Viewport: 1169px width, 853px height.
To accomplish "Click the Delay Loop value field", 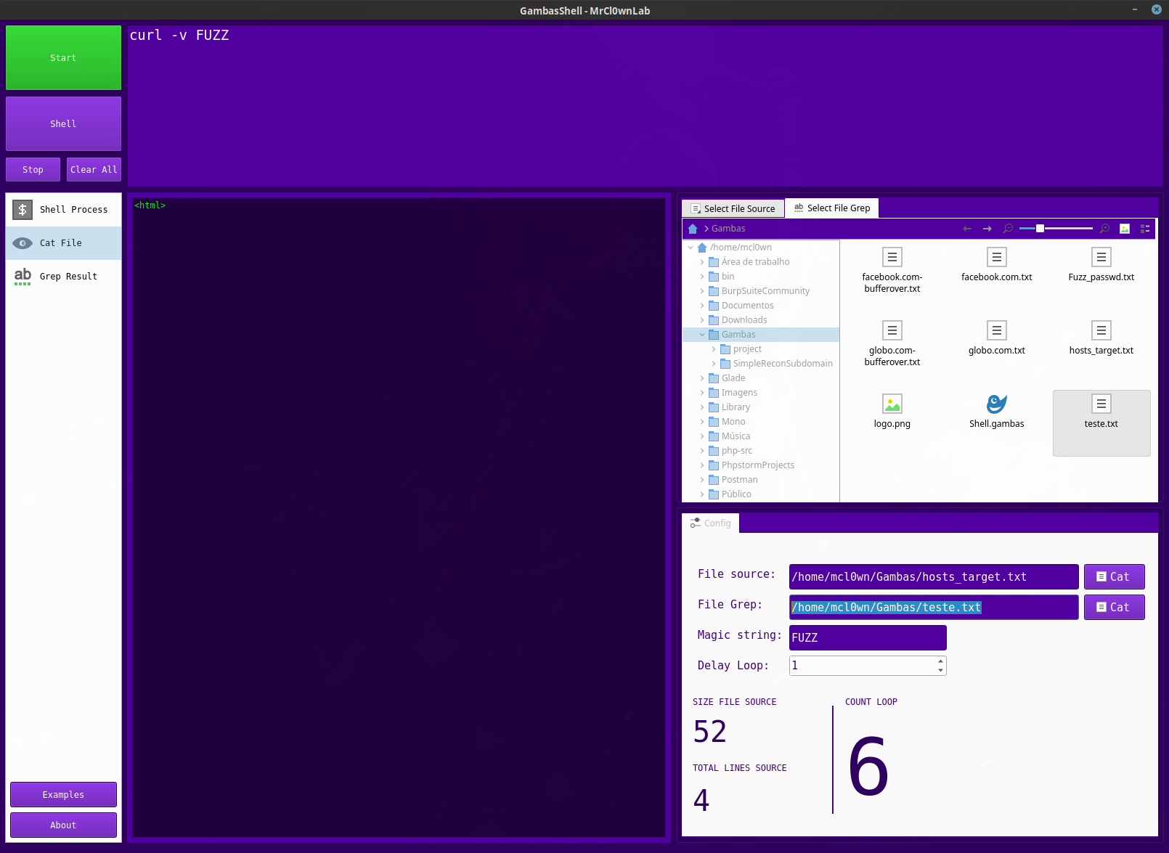I will click(863, 666).
